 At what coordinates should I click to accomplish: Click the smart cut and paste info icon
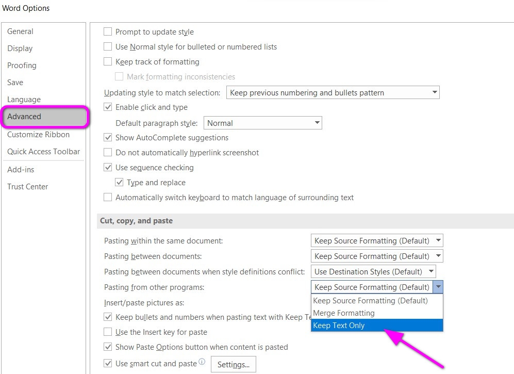(x=202, y=362)
